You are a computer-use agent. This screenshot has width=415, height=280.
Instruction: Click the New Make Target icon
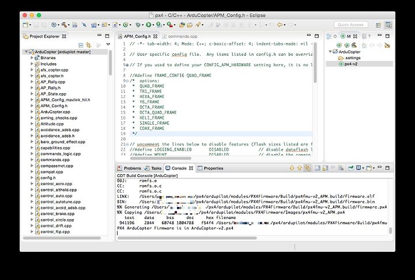pyautogui.click(x=339, y=45)
